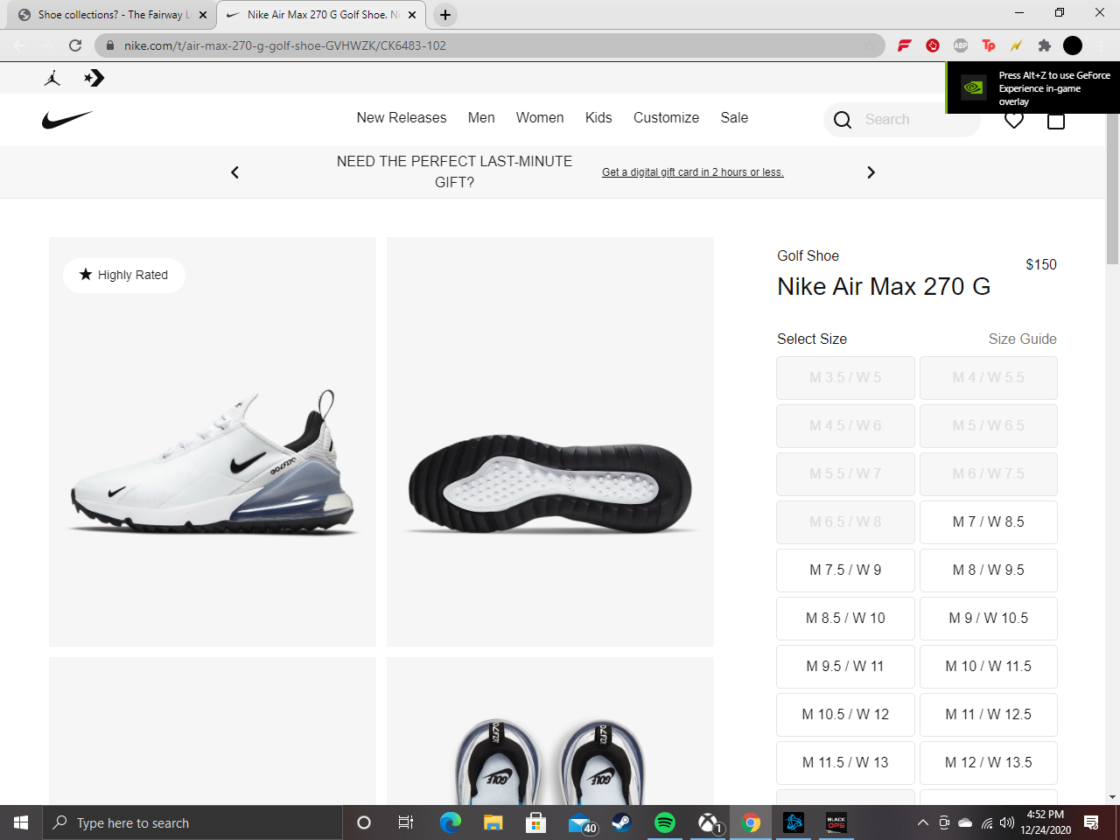Open the side-view shoe product image
Image resolution: width=1120 pixels, height=840 pixels.
pos(213,442)
